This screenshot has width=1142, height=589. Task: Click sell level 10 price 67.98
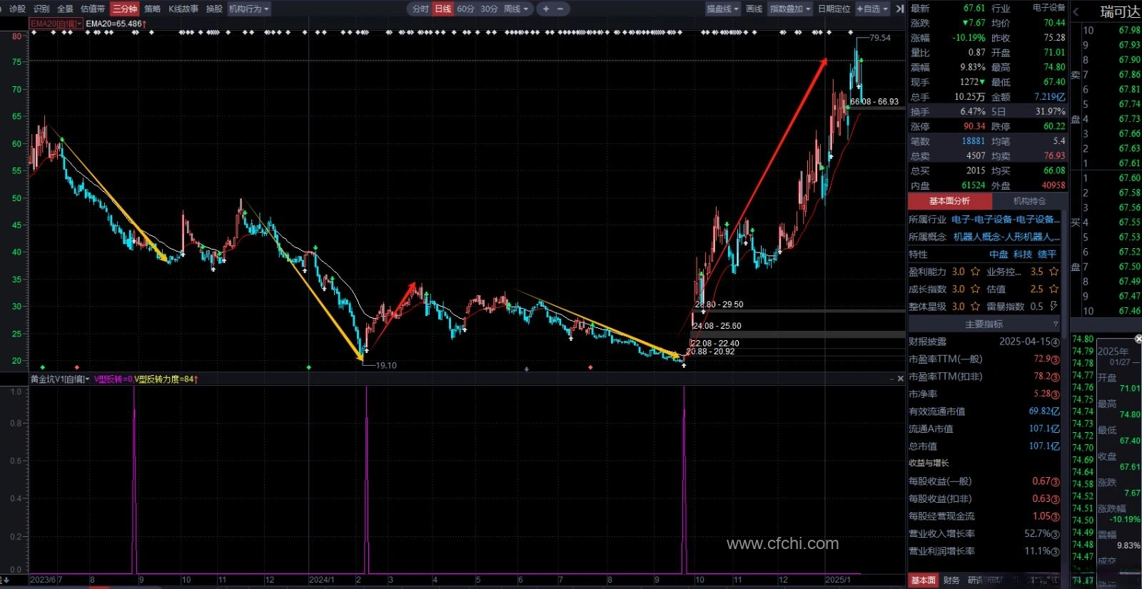coord(1129,30)
